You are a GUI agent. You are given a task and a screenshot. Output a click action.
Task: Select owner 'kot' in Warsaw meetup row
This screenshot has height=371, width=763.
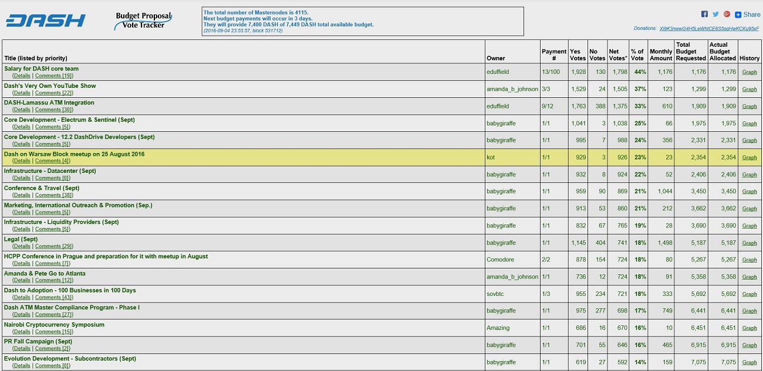point(491,157)
